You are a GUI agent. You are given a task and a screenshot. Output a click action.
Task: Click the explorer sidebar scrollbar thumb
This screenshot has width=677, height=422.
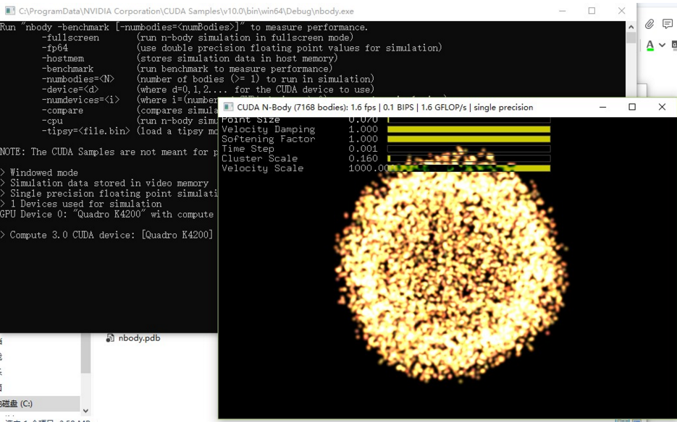(x=85, y=353)
